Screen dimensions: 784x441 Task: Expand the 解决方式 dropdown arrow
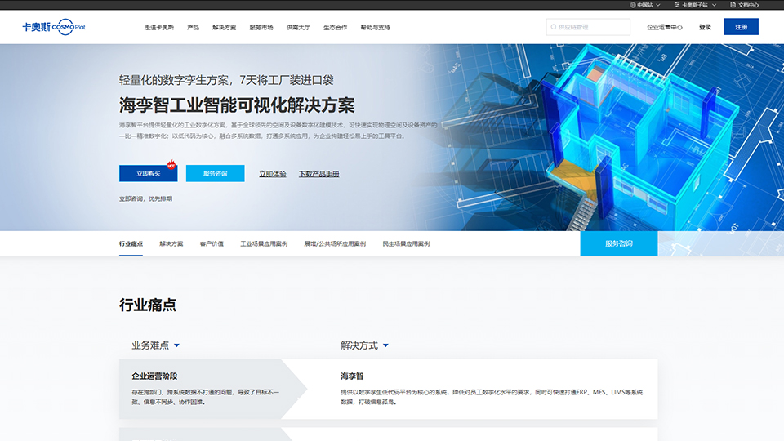(x=385, y=345)
